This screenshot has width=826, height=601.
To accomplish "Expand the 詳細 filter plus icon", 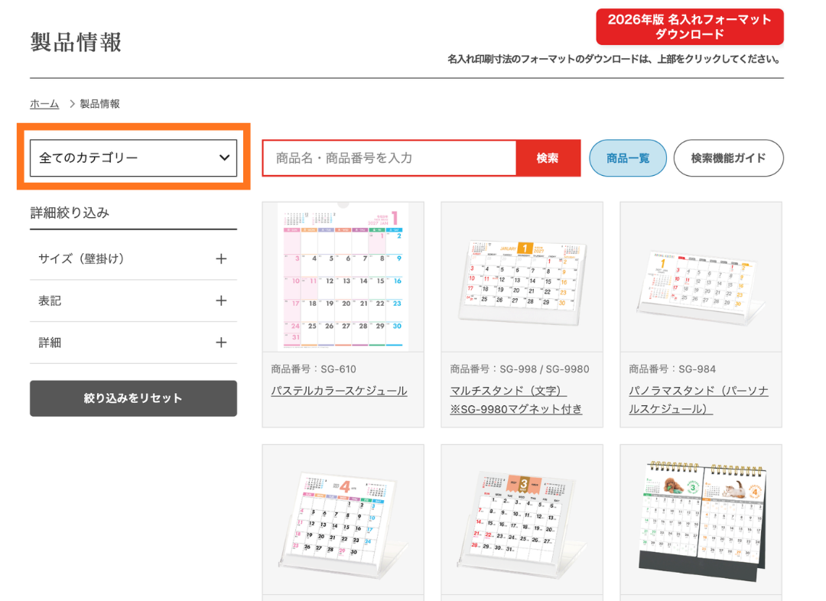I will [x=221, y=343].
